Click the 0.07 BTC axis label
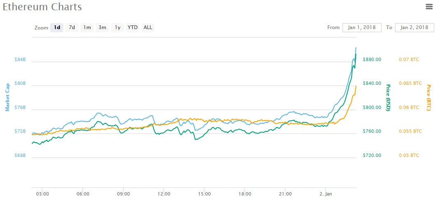The height and width of the screenshot is (202, 437). pyautogui.click(x=409, y=59)
